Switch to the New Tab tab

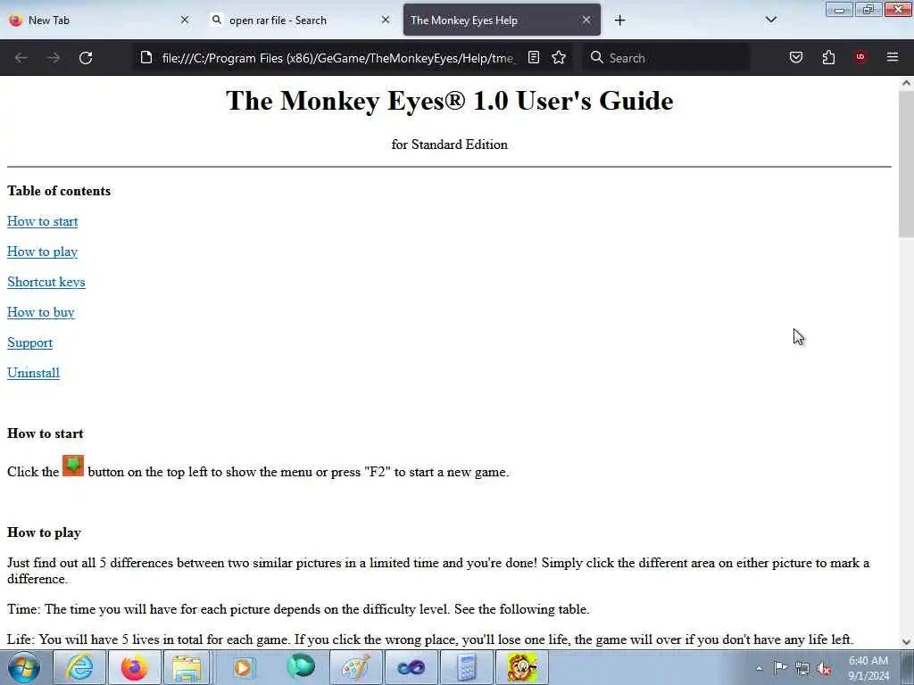point(99,20)
